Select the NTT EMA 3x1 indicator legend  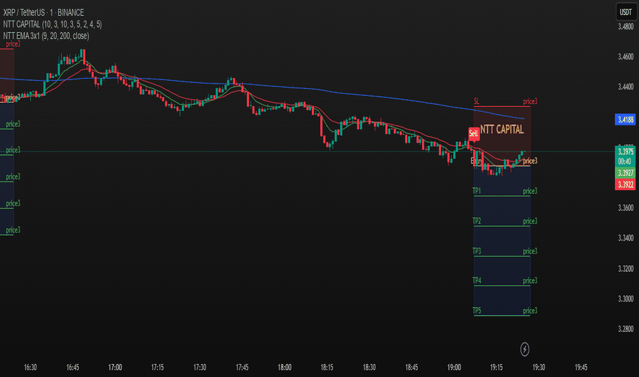pyautogui.click(x=46, y=36)
